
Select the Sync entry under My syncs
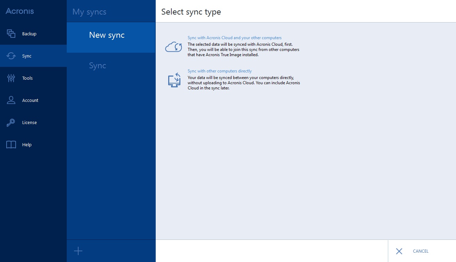97,65
